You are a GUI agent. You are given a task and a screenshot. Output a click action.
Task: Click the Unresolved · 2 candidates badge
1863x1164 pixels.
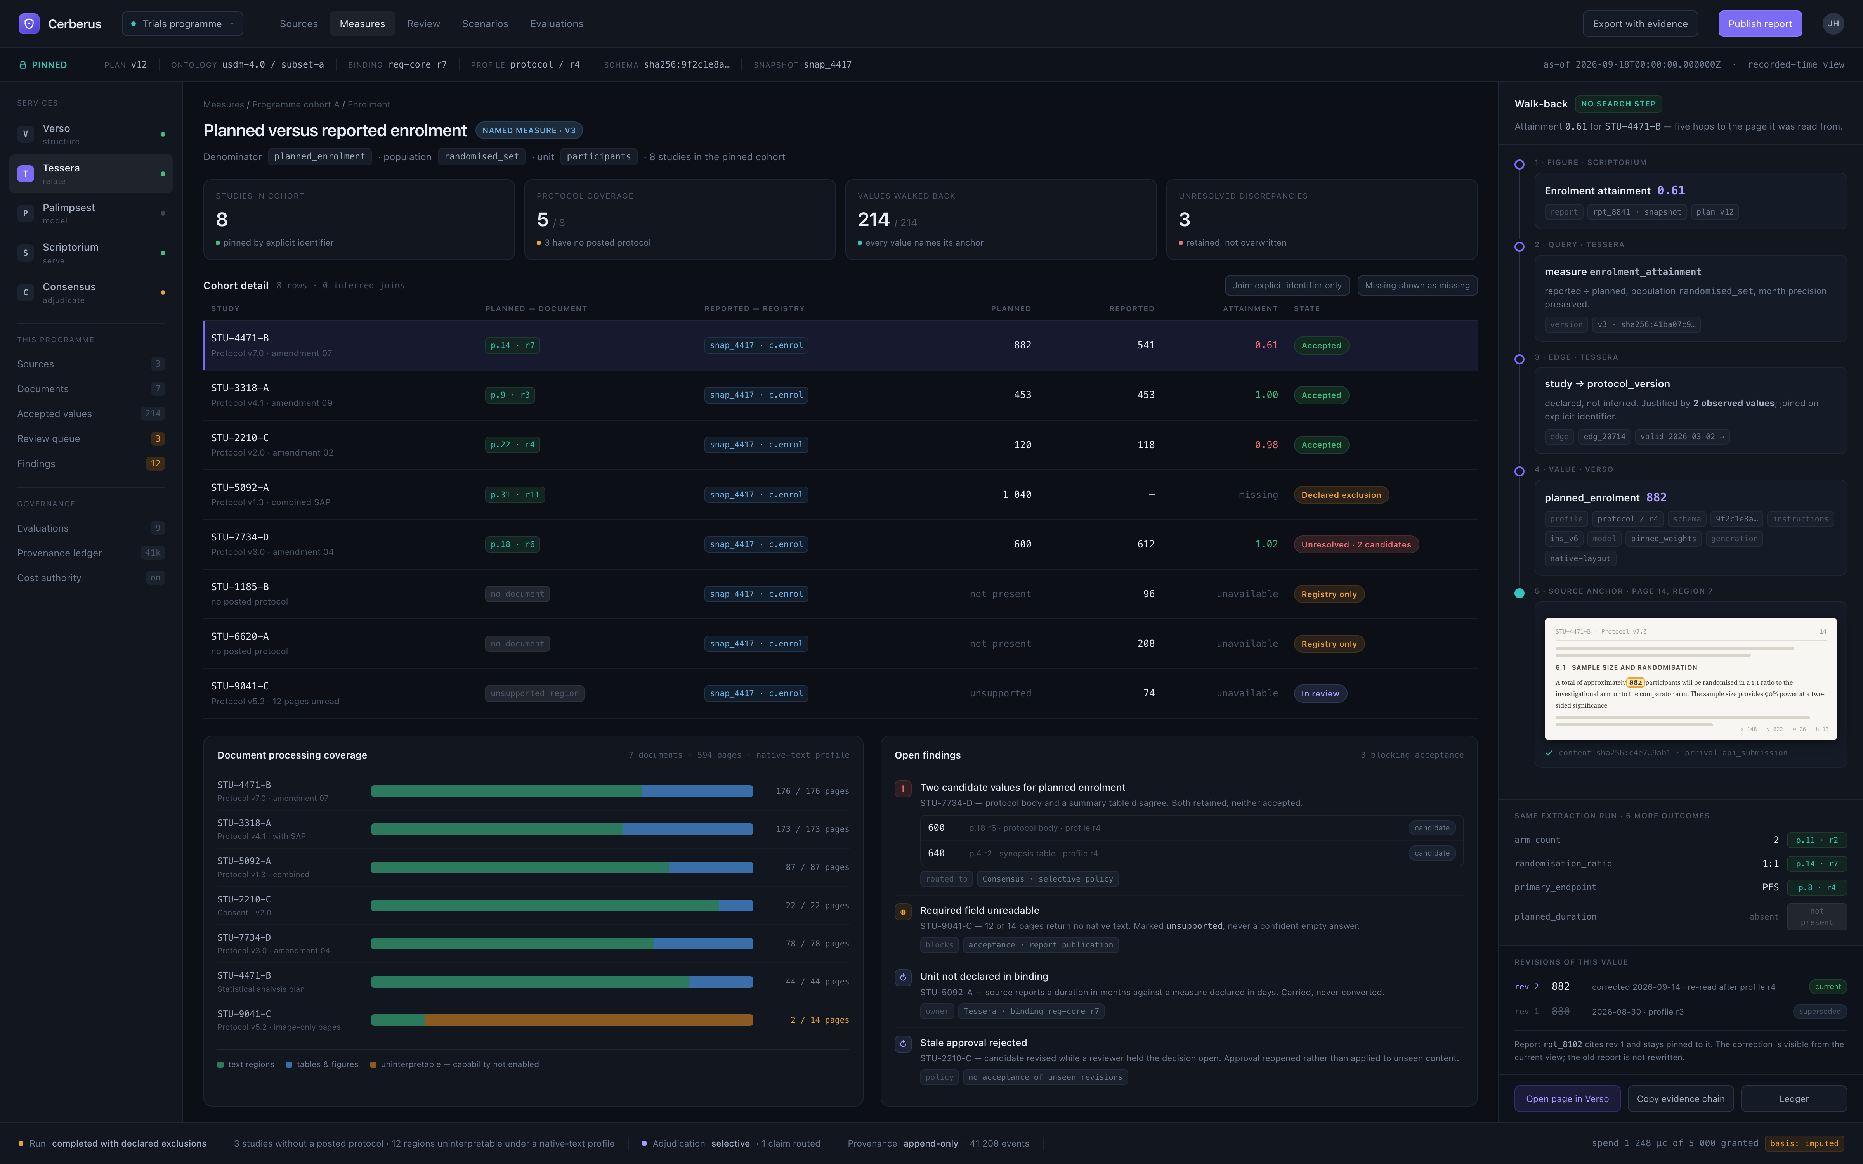[1356, 545]
